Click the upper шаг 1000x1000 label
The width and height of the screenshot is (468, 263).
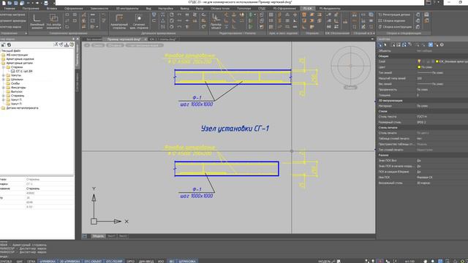point(197,104)
